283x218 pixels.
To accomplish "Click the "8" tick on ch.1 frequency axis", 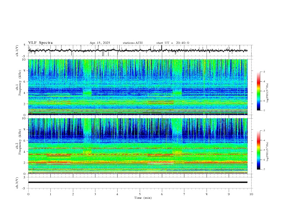I will 25,71.
